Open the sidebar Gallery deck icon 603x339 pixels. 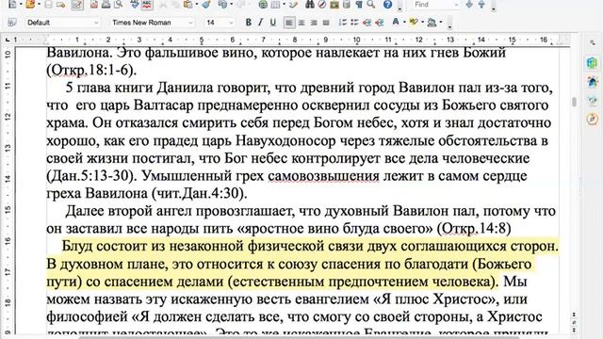pos(593,101)
